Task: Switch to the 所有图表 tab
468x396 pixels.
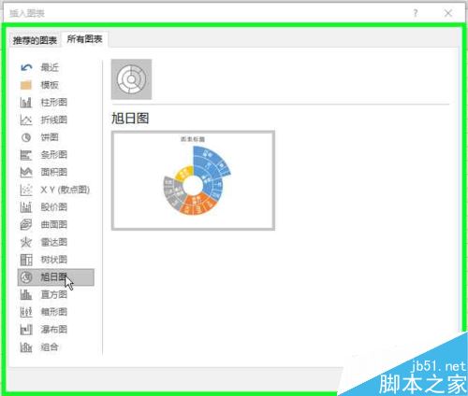Action: tap(84, 39)
